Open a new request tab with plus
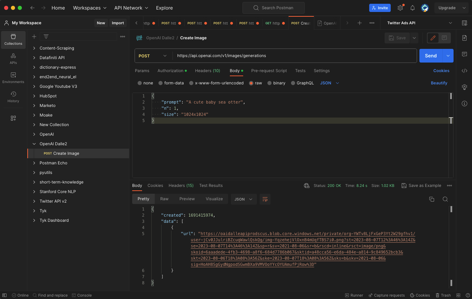The height and width of the screenshot is (299, 472). click(x=360, y=23)
